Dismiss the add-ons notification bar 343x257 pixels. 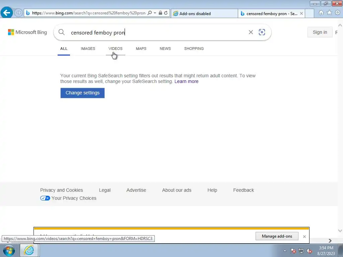(x=304, y=237)
